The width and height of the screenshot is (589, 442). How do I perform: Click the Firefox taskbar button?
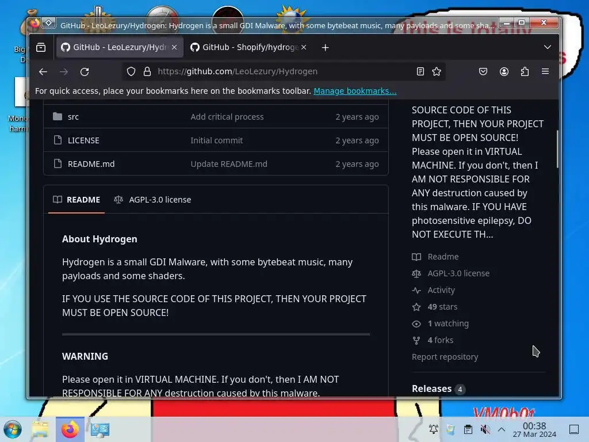click(70, 429)
